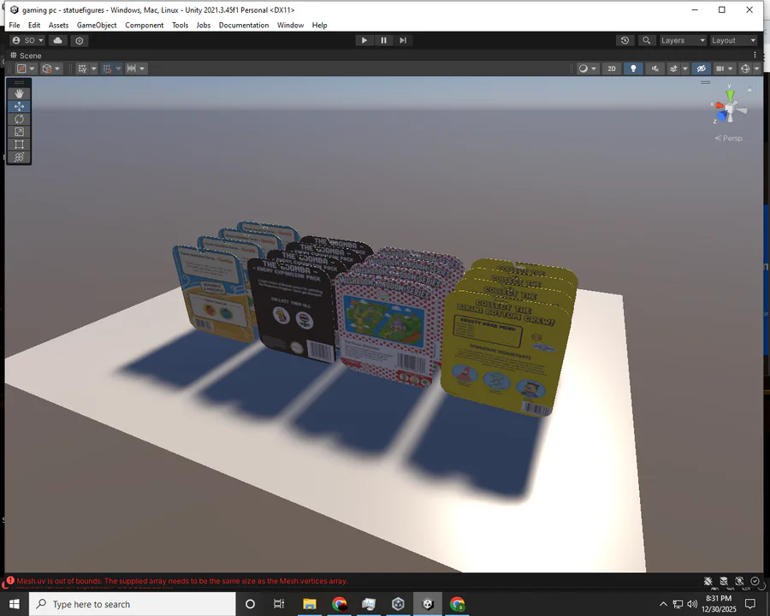
Task: Click the debugger bug icon in status bar
Action: coord(708,581)
